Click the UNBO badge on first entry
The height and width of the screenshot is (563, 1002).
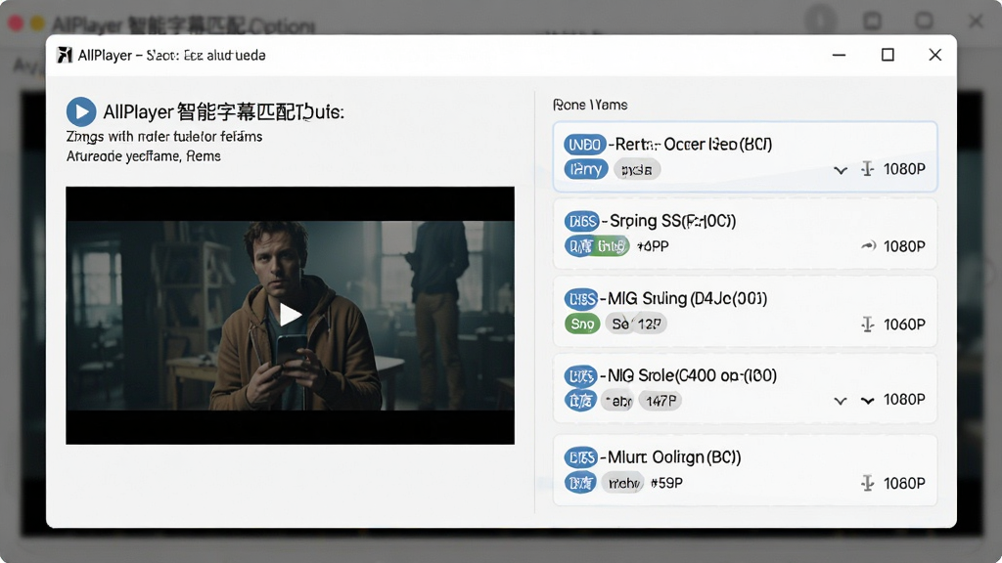585,145
